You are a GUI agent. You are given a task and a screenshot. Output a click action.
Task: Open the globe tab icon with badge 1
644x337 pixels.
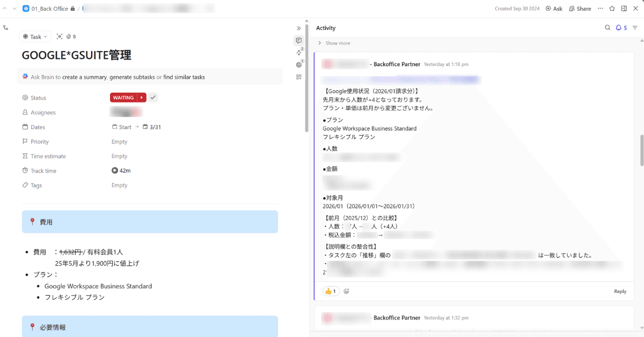tap(299, 64)
